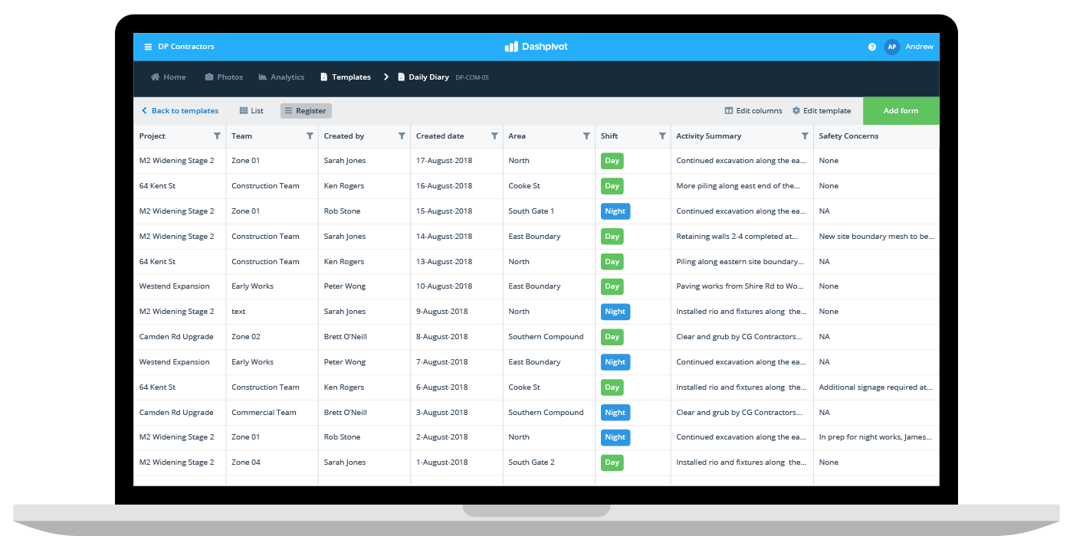Go Back to templates

click(x=180, y=110)
